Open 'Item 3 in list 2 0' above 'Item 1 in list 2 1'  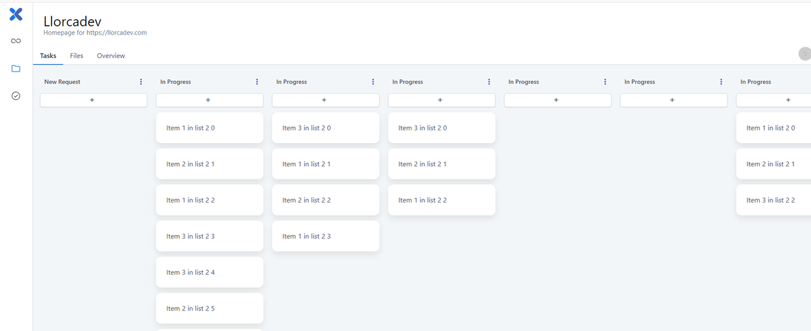326,128
